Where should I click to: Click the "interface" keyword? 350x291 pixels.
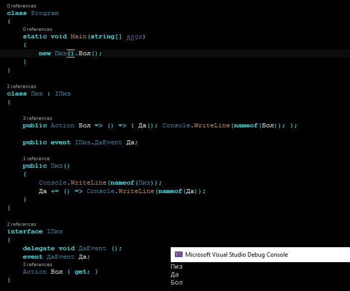click(25, 231)
